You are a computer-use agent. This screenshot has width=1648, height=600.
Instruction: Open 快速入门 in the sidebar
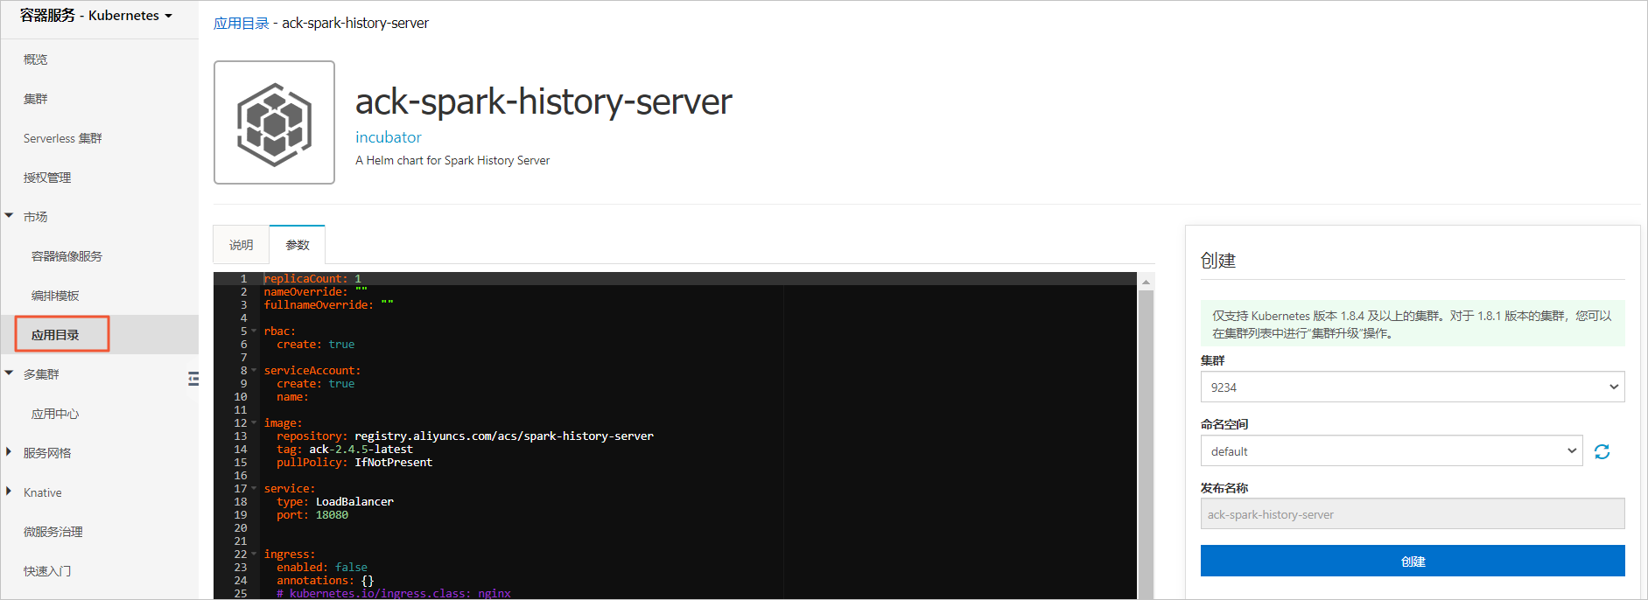tap(47, 571)
